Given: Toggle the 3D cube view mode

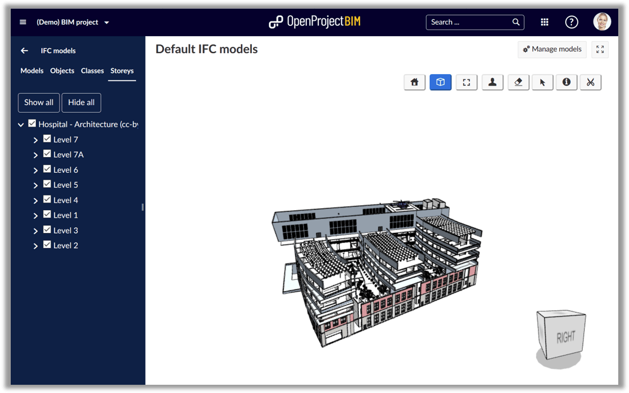Looking at the screenshot, I should pos(440,82).
